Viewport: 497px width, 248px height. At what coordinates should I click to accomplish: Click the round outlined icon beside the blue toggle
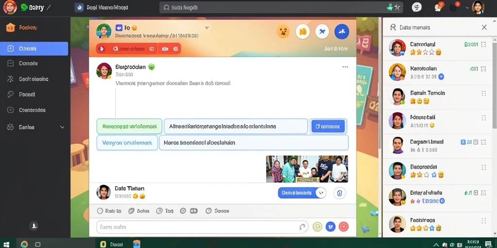point(339,193)
